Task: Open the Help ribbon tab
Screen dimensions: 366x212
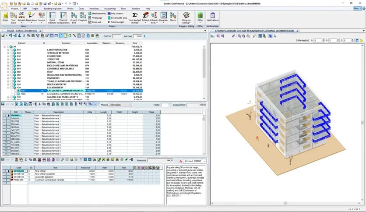Action: pos(148,9)
